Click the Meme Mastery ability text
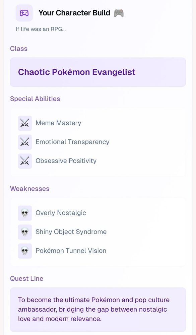Screen dimensions: 196x335 tap(58, 123)
